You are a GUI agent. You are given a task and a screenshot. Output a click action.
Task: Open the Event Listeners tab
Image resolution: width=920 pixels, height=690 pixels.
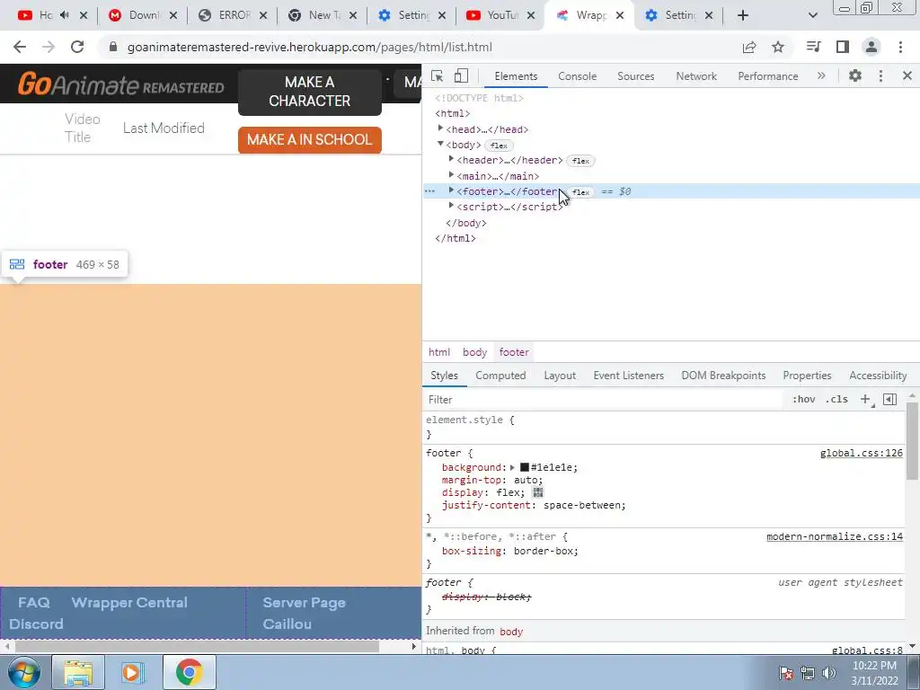[x=628, y=376]
